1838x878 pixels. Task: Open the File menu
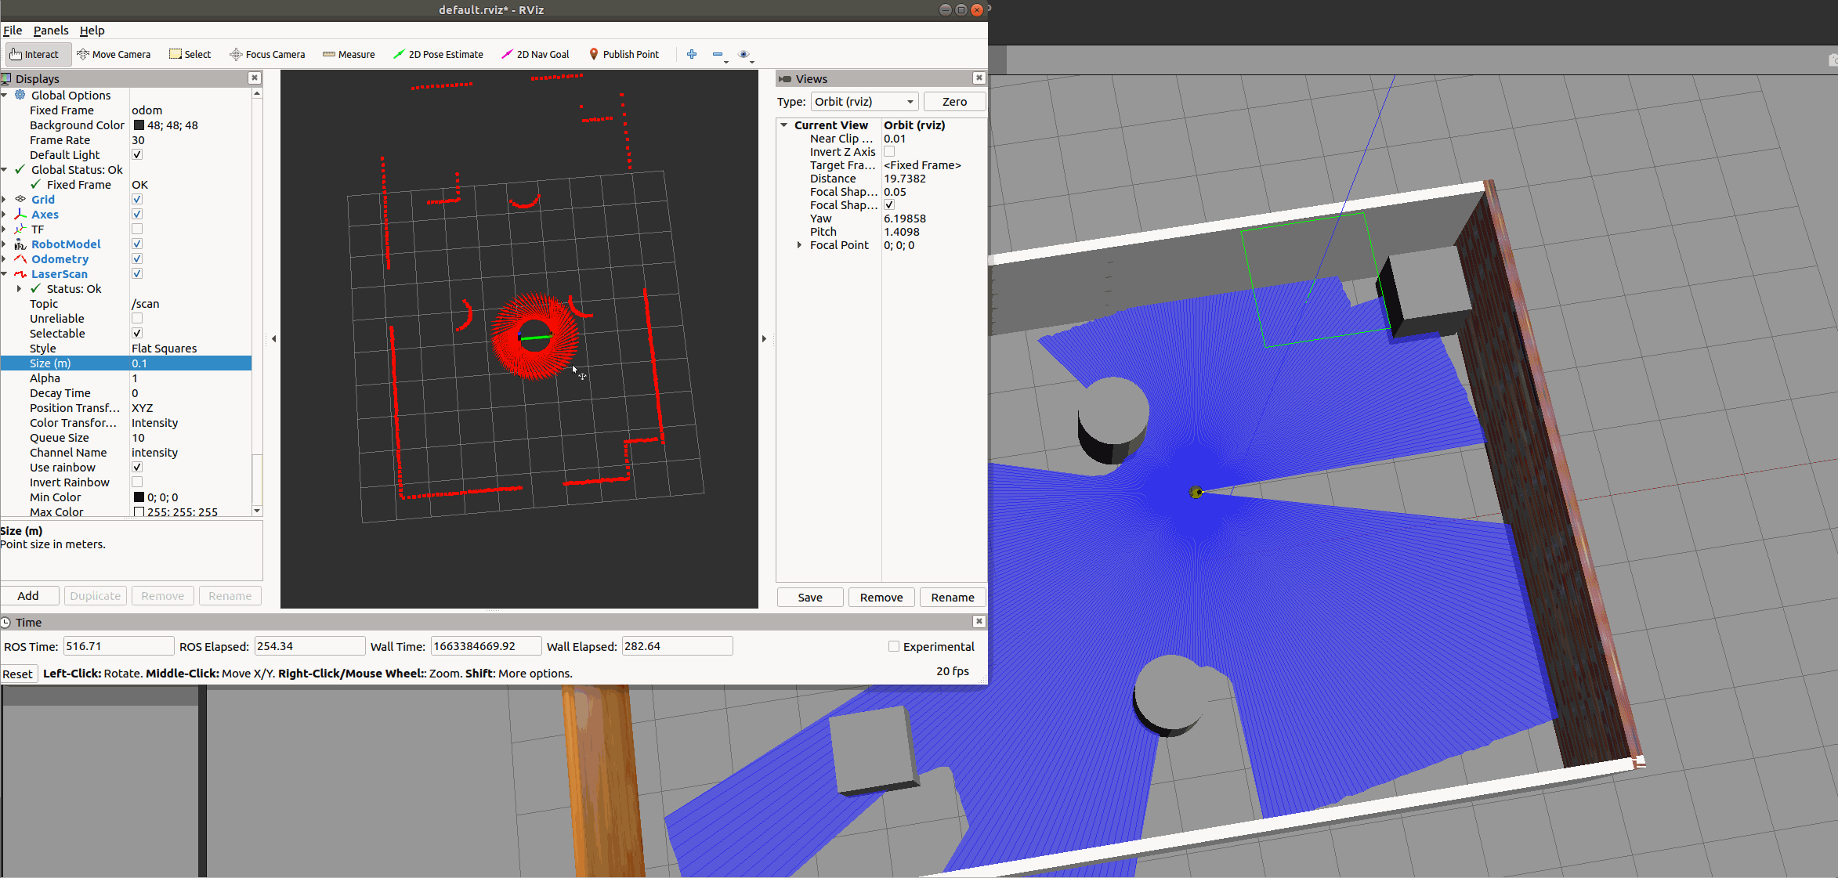pyautogui.click(x=13, y=31)
